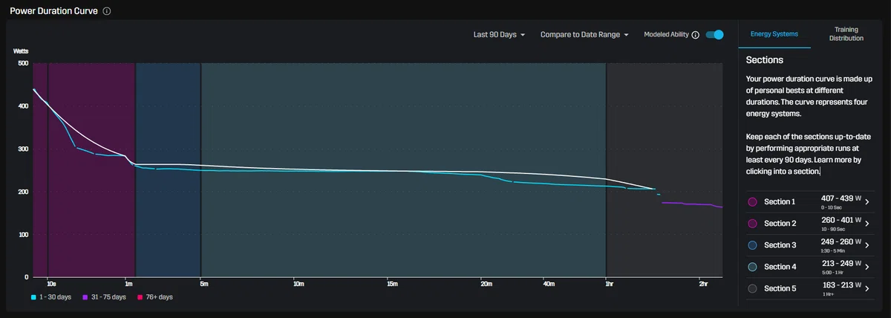This screenshot has height=318, width=891.
Task: Click the 10s marker on the time axis
Action: [x=50, y=284]
